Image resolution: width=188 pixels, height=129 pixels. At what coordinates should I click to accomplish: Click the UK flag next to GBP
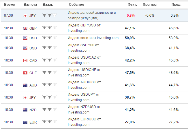pos(25,28)
